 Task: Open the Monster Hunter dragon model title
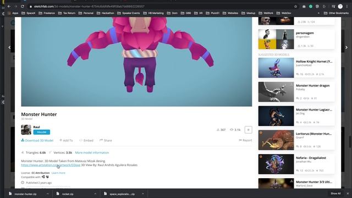(x=312, y=86)
